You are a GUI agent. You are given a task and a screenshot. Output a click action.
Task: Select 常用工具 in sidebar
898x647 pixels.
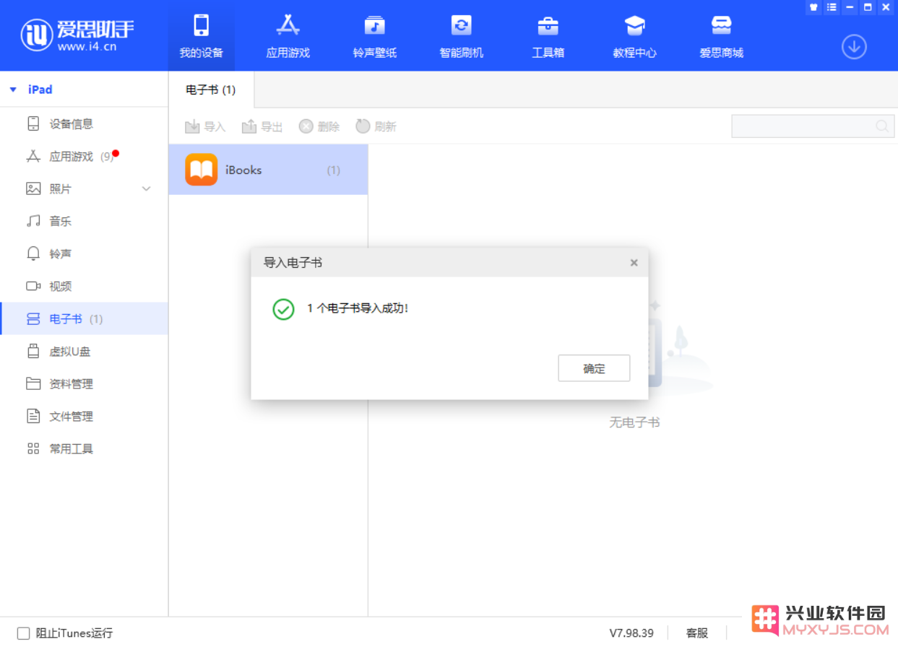click(x=84, y=449)
